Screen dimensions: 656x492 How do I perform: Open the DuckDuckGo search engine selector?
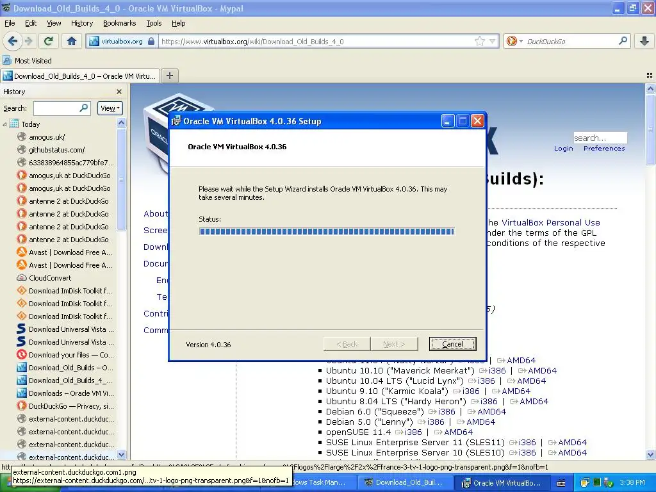pyautogui.click(x=514, y=41)
